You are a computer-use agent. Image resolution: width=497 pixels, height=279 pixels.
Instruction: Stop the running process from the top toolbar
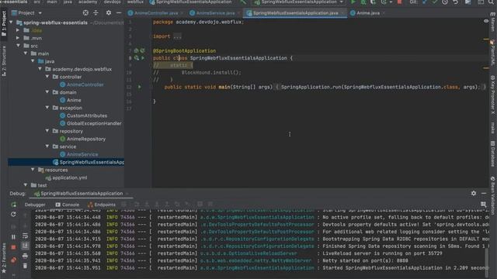[x=399, y=2]
